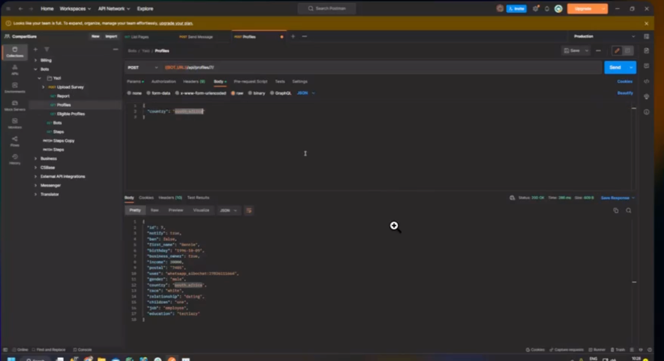The height and width of the screenshot is (361, 664).
Task: Expand the Upload Survey request
Action: [x=43, y=87]
